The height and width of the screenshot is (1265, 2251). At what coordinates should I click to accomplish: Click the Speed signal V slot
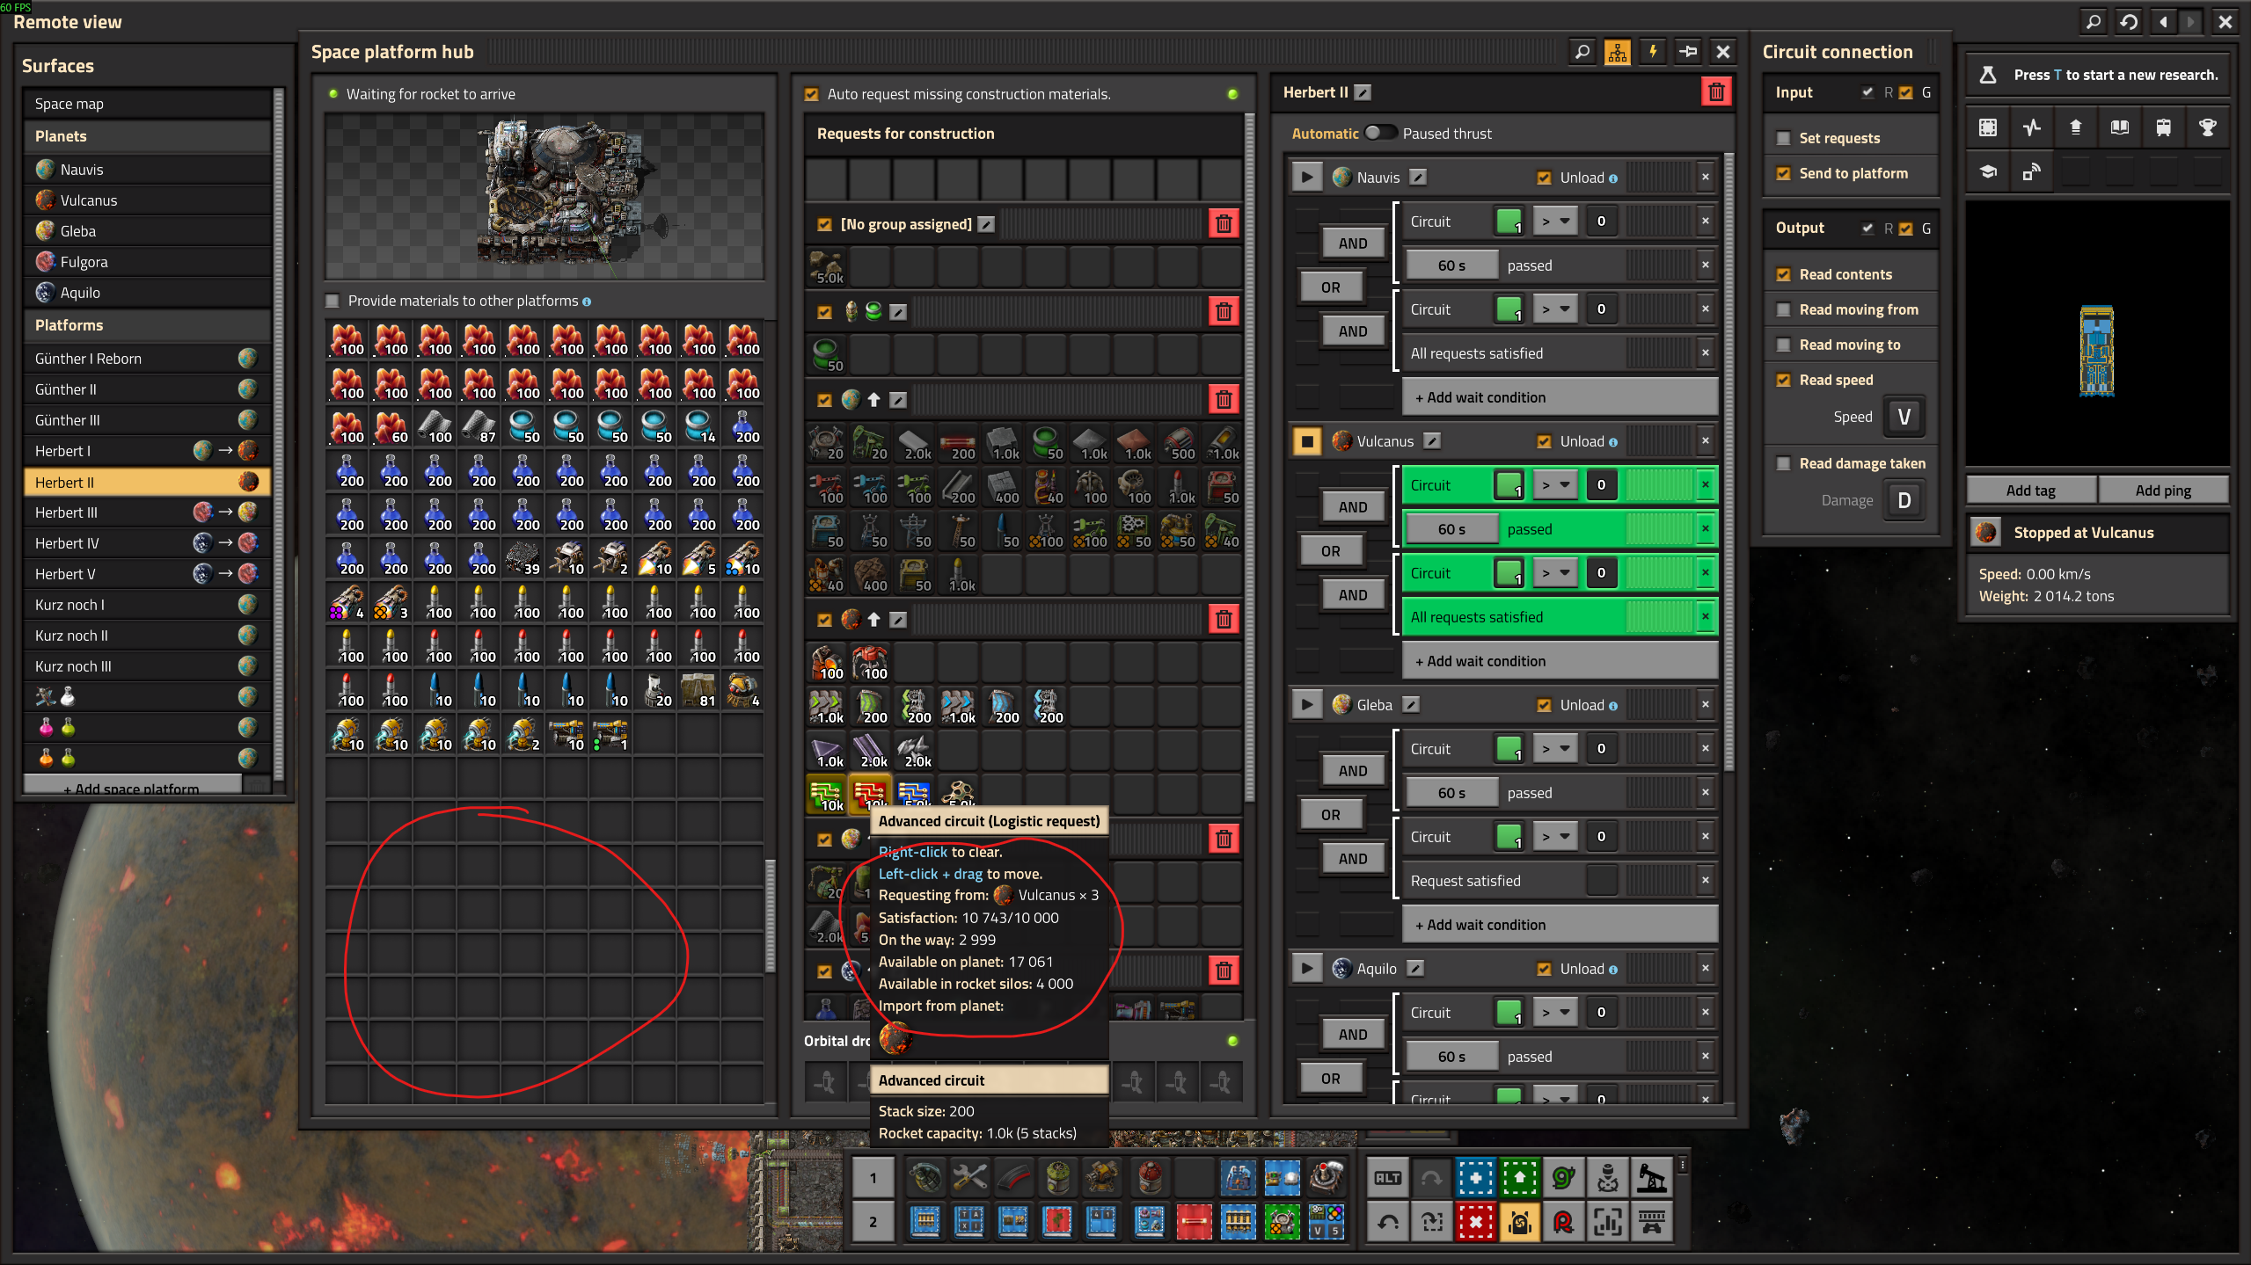pyautogui.click(x=1904, y=417)
